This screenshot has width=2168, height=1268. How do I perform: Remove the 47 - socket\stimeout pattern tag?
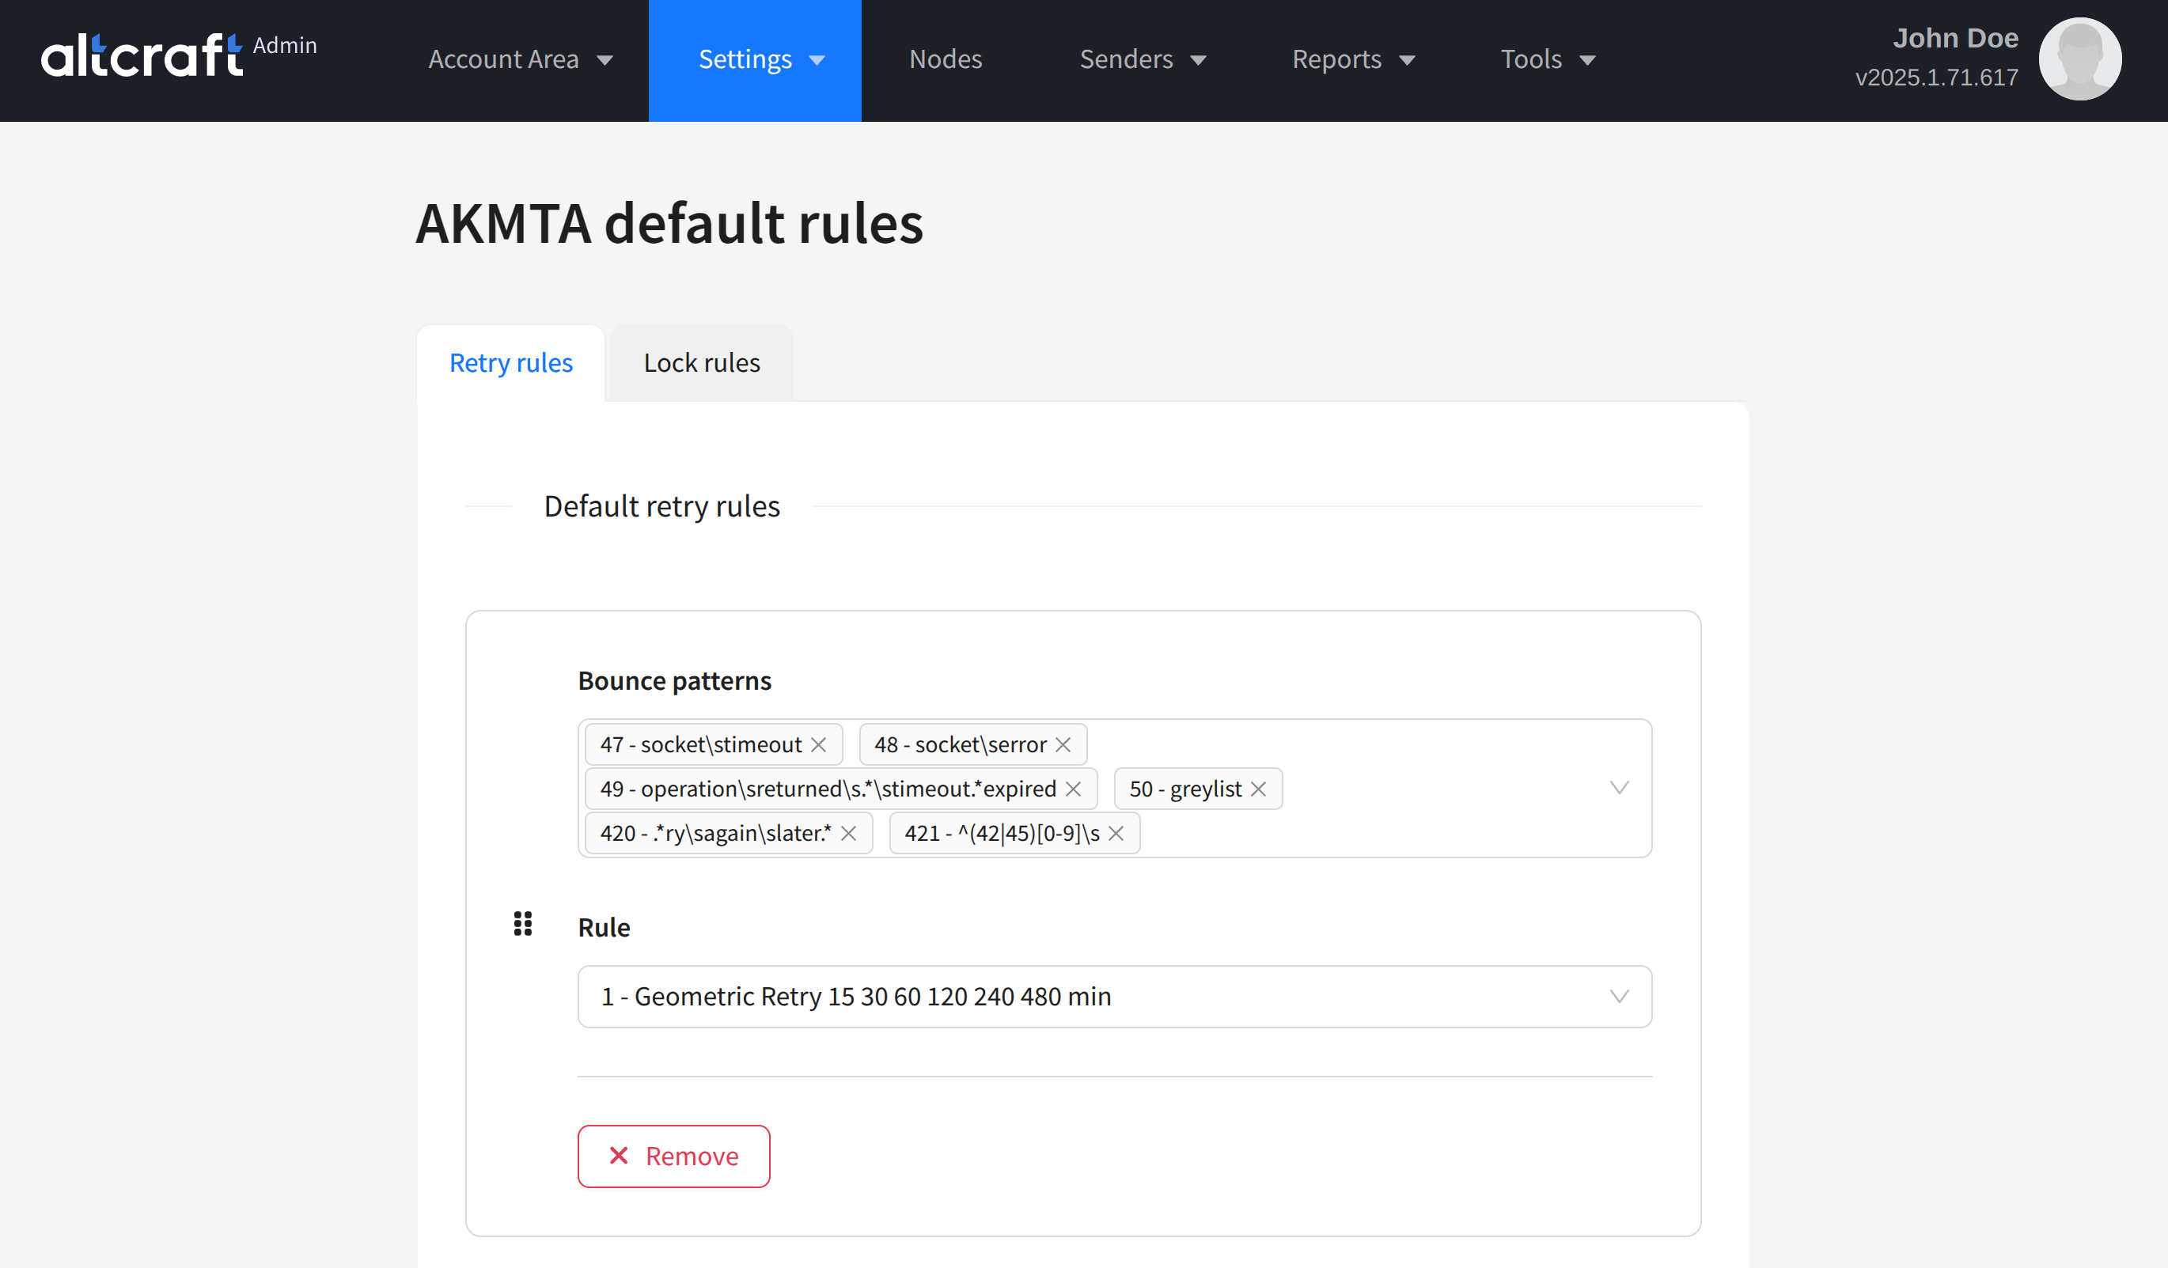818,745
